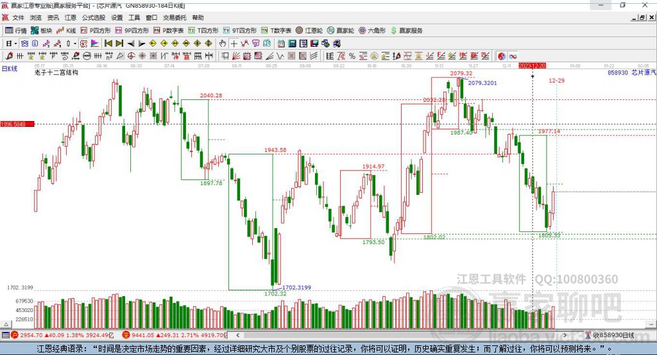The height and width of the screenshot is (355, 657).
Task: Click the red 2023-12-20 date marker
Action: [532, 66]
